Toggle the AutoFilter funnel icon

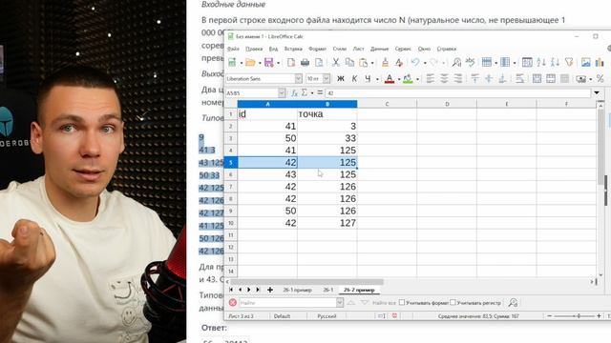pyautogui.click(x=569, y=62)
